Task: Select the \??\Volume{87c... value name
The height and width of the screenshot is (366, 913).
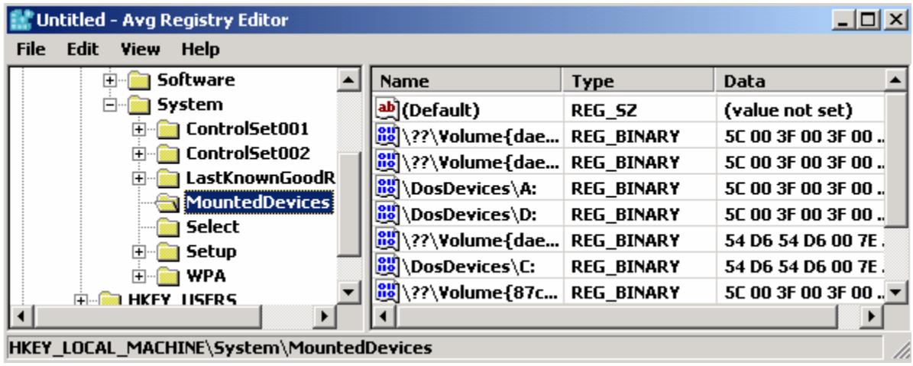Action: click(481, 291)
